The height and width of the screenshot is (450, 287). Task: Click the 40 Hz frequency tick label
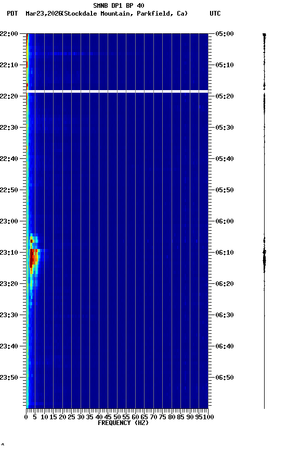(99, 418)
